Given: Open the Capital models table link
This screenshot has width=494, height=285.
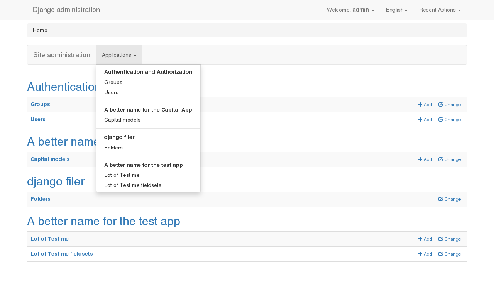Looking at the screenshot, I should (50, 159).
